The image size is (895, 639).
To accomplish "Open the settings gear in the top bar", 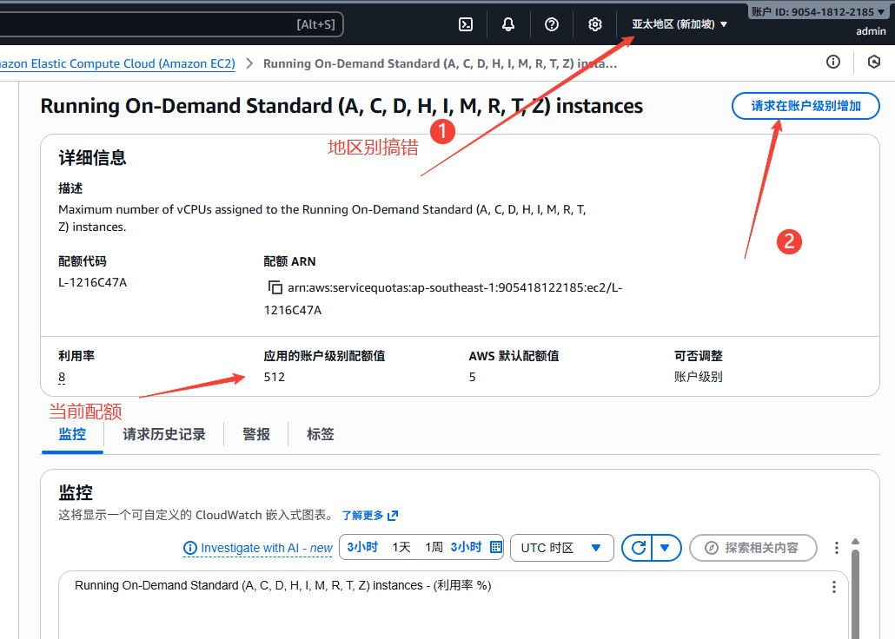I will coord(595,24).
